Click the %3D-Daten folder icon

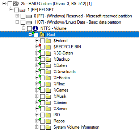(49, 53)
